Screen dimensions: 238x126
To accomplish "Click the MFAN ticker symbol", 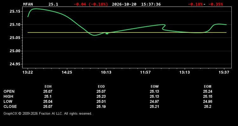I will (28, 4).
